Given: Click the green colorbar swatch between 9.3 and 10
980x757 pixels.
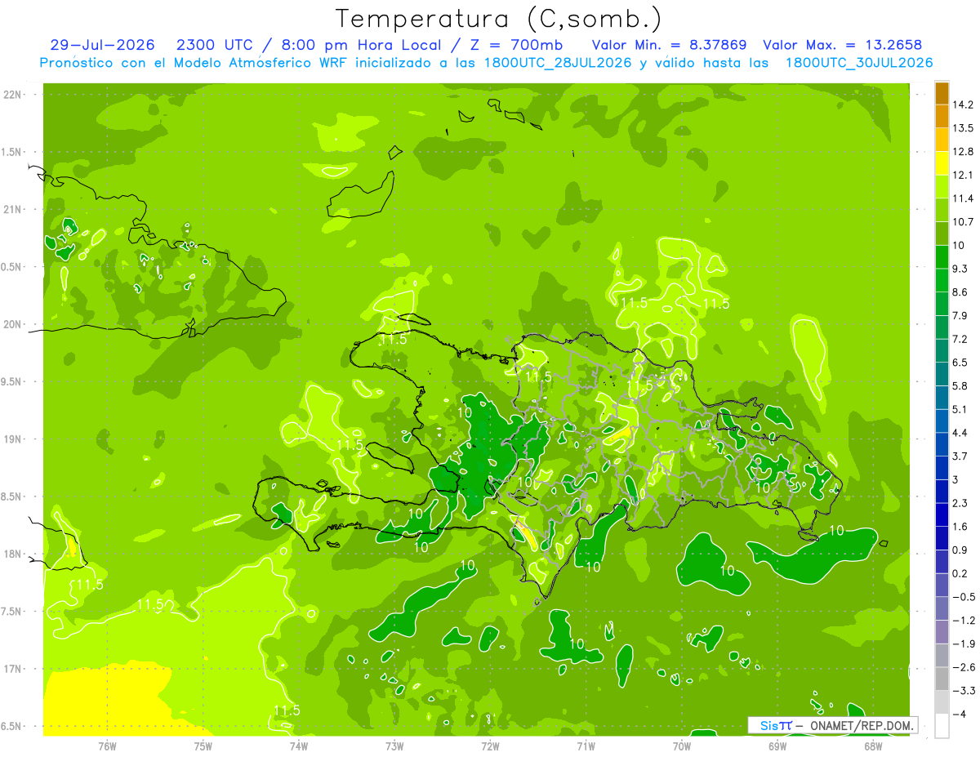Looking at the screenshot, I should click(942, 257).
